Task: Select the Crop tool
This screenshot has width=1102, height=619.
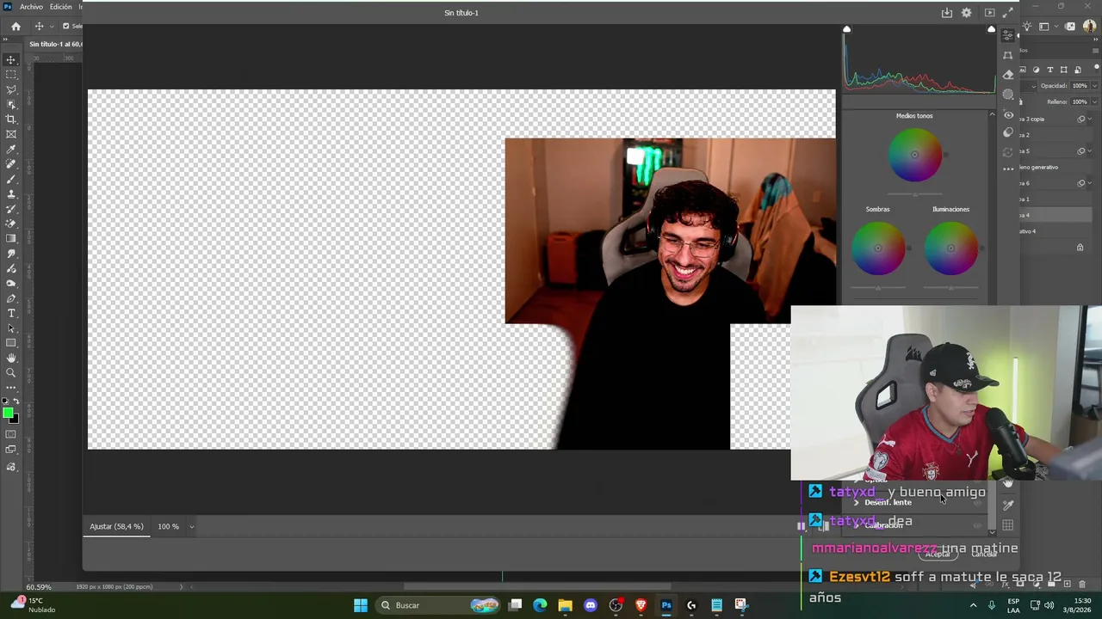Action: click(11, 120)
